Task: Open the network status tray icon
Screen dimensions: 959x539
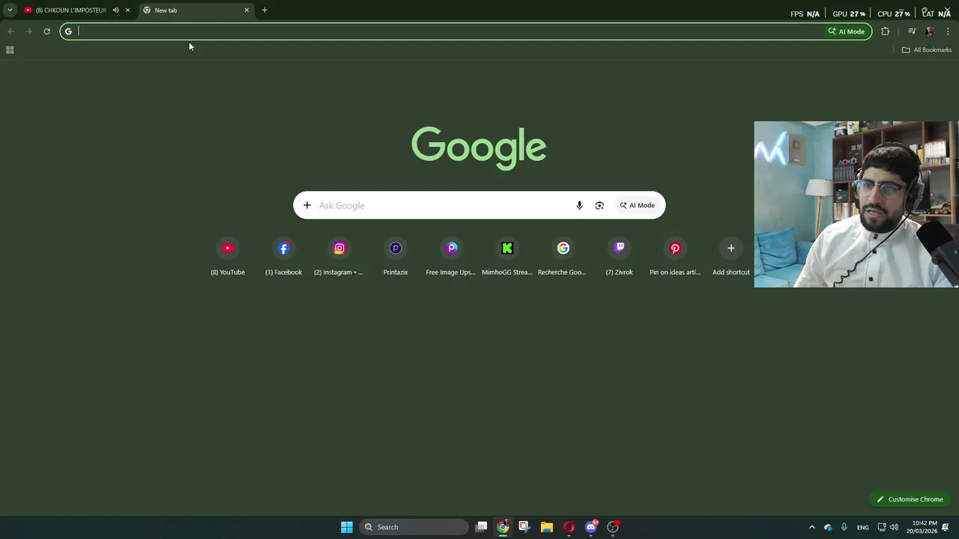Action: click(882, 527)
